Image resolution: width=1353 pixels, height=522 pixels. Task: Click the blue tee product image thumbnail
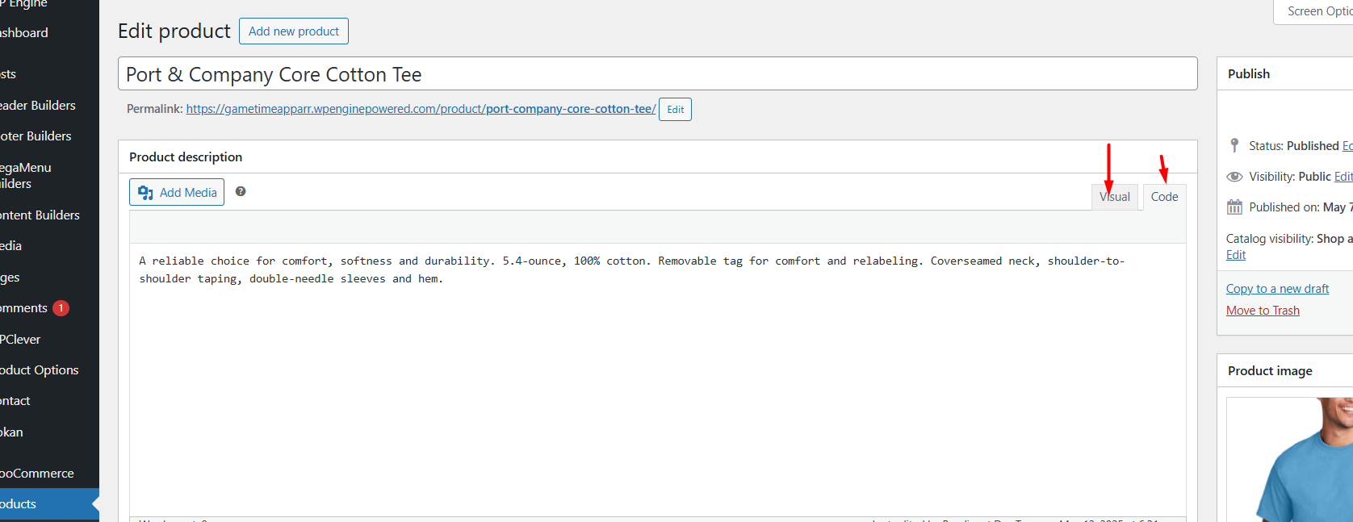[x=1292, y=460]
